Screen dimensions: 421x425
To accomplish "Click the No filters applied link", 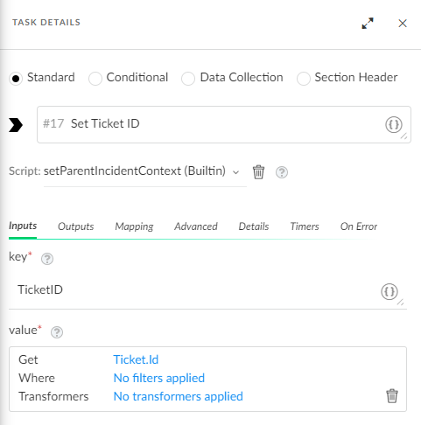I will [x=159, y=378].
